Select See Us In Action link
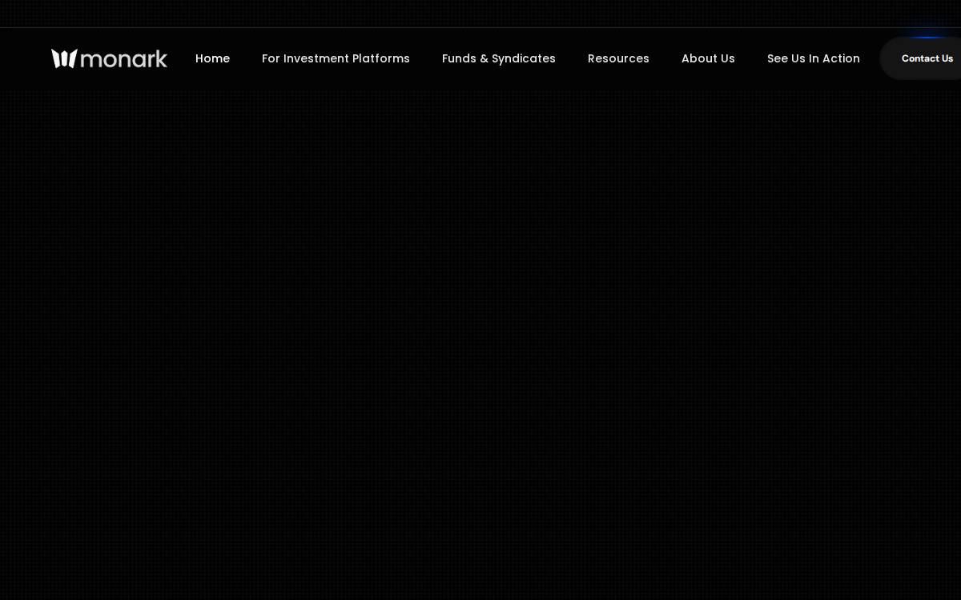This screenshot has height=600, width=961. 814,58
